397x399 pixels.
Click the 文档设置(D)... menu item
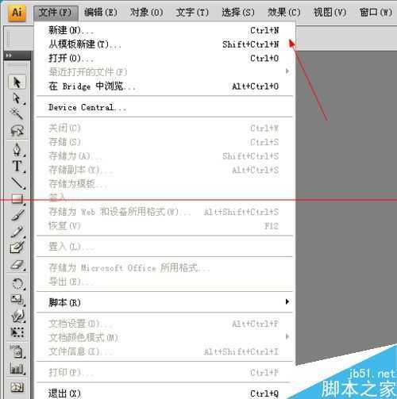(x=164, y=324)
